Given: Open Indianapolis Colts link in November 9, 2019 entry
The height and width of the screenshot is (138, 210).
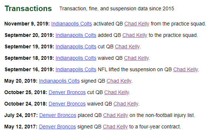Looking at the screenshot, I should click(x=71, y=24).
